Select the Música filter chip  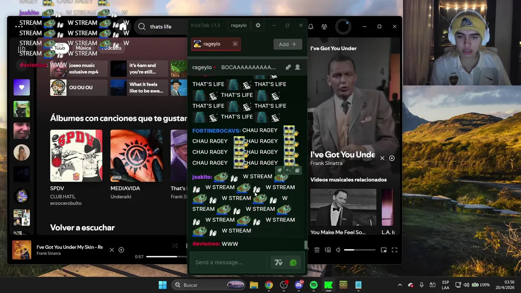tap(83, 48)
